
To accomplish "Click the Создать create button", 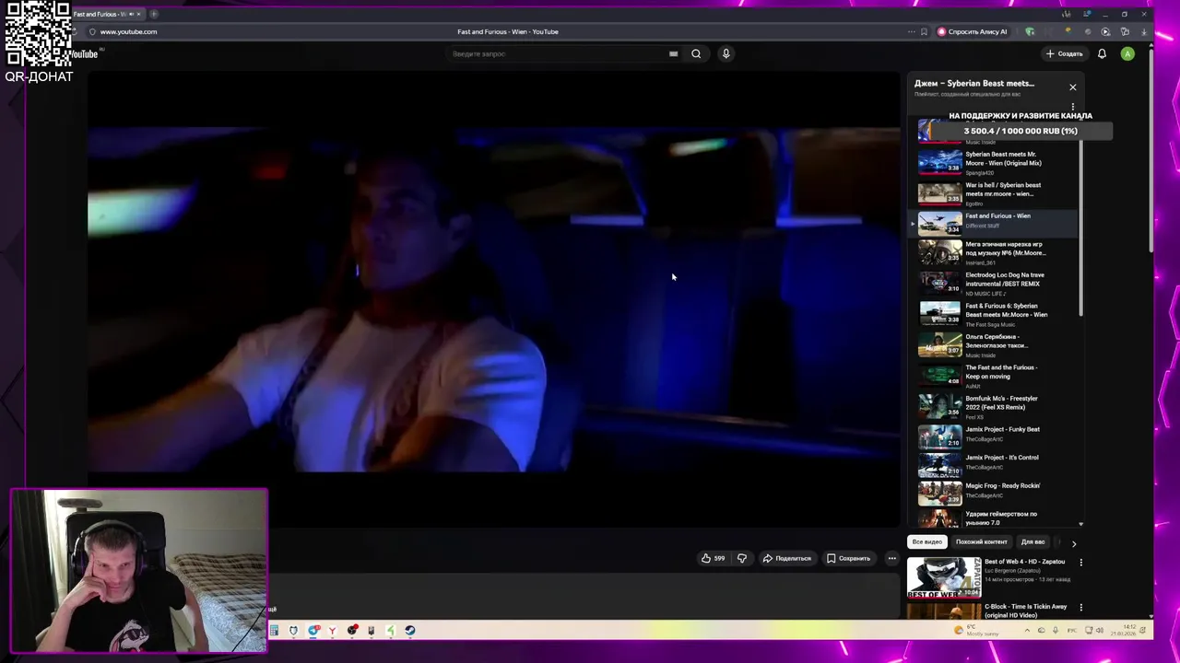I will [x=1064, y=53].
